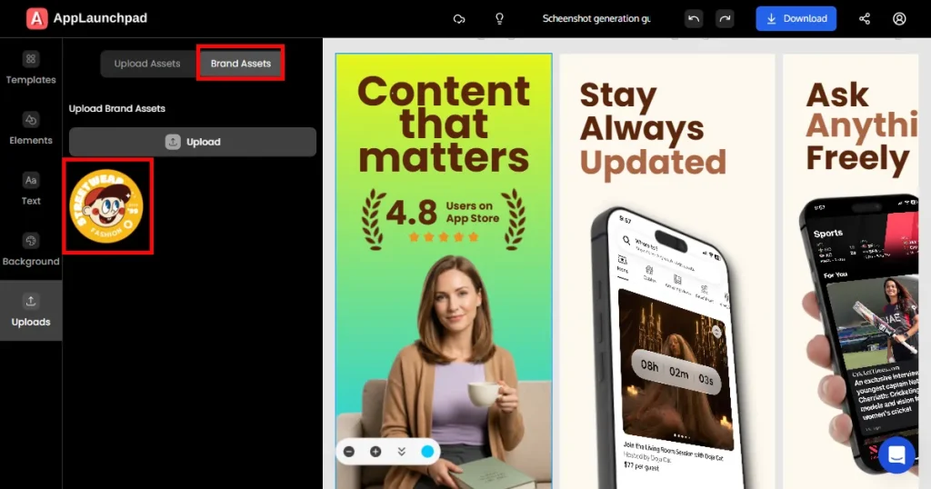Edit the project name field
Viewport: 931px width, 489px height.
pos(596,18)
